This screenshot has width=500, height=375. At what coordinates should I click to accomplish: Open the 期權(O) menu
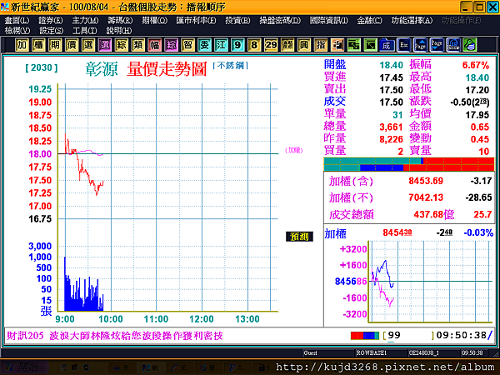pyautogui.click(x=155, y=21)
